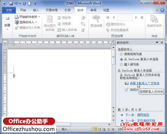This screenshot has height=134, width=167.
Task: Open the 邮件合并 pane options dropdown arrow
Action: [x=157, y=43]
